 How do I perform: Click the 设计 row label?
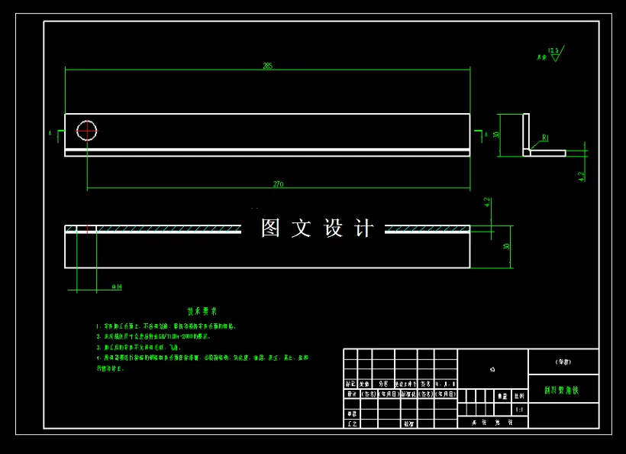[x=351, y=394]
